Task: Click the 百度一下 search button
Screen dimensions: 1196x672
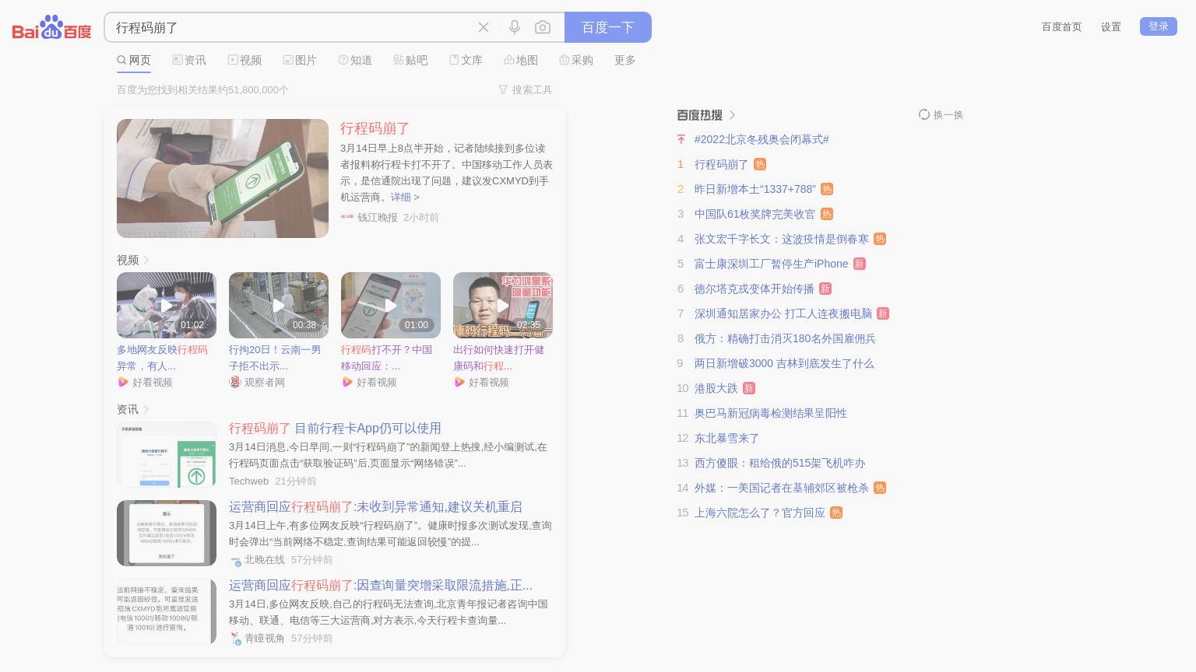Action: 608,27
